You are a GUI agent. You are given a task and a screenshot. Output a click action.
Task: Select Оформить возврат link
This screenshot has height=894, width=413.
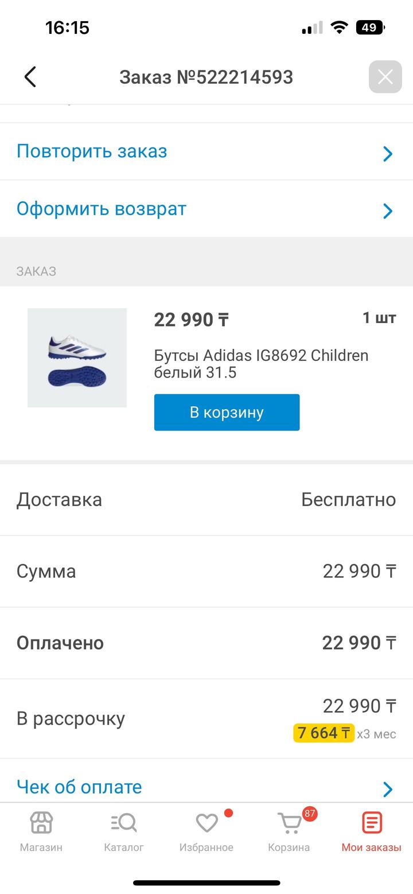(x=102, y=209)
